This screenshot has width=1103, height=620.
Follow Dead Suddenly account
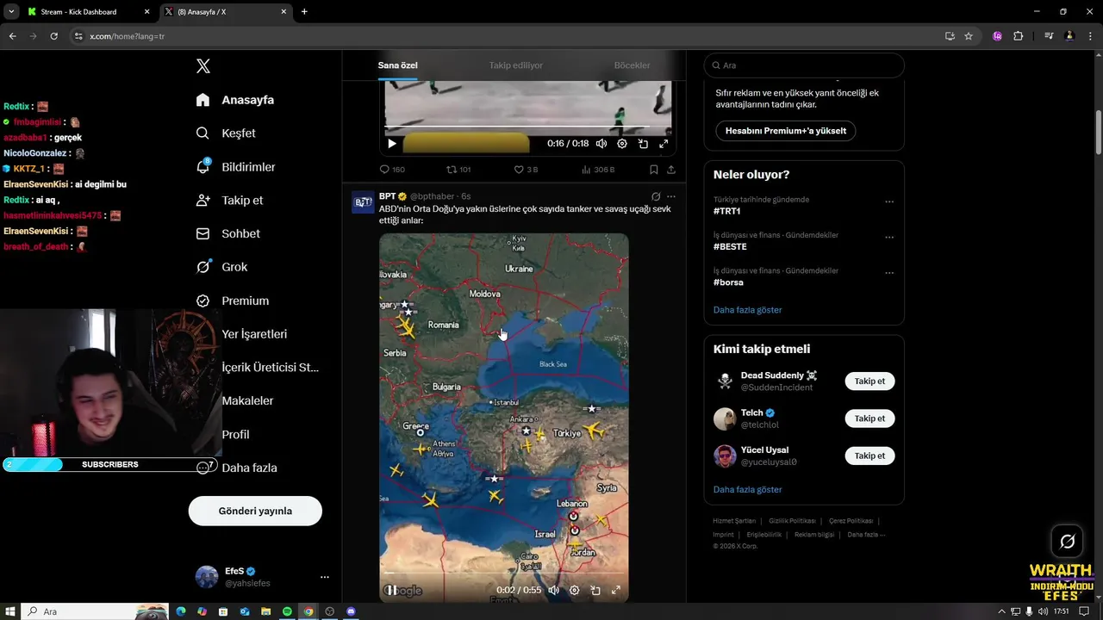(869, 381)
